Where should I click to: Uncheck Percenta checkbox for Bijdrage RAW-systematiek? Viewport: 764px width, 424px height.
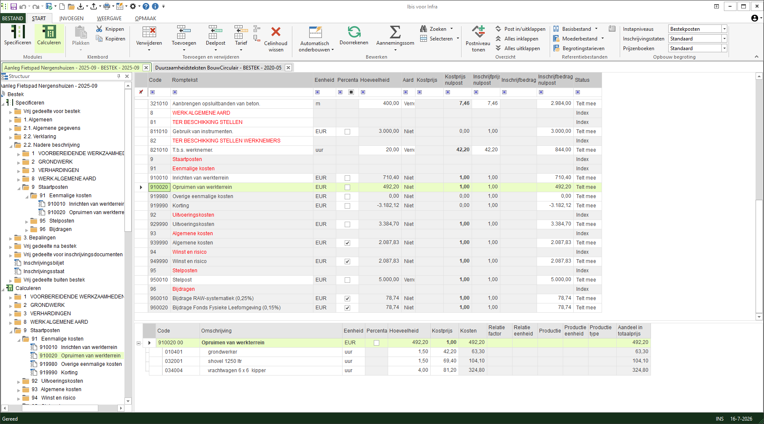coord(347,298)
